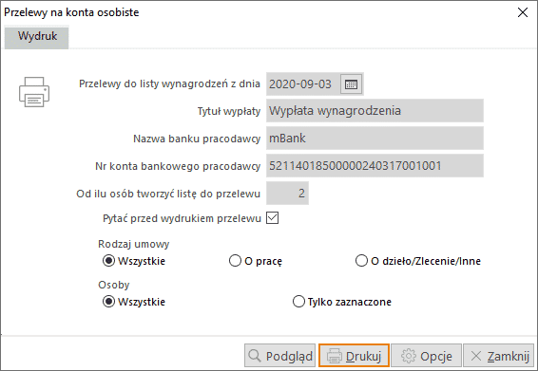The height and width of the screenshot is (371, 538).
Task: Click the printer icon on the Drukuj button
Action: (335, 356)
